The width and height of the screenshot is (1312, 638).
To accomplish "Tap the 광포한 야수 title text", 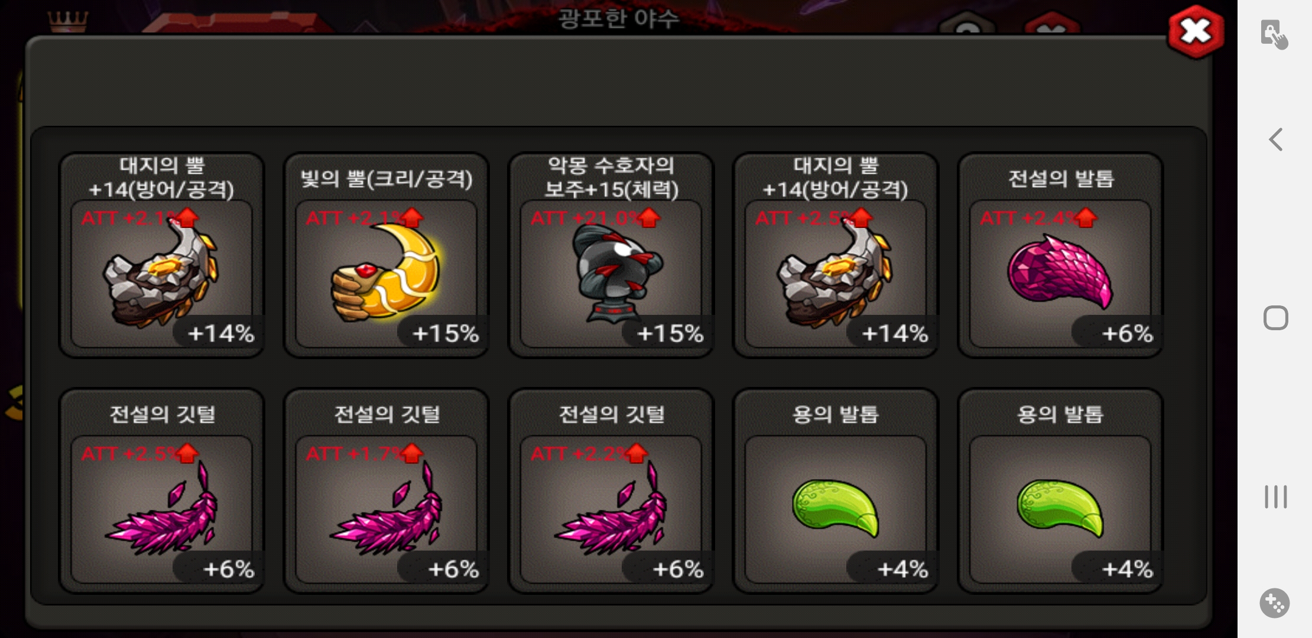I will [x=619, y=18].
